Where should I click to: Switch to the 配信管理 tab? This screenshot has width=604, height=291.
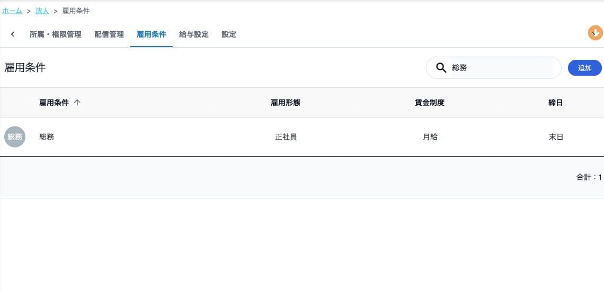(x=109, y=34)
